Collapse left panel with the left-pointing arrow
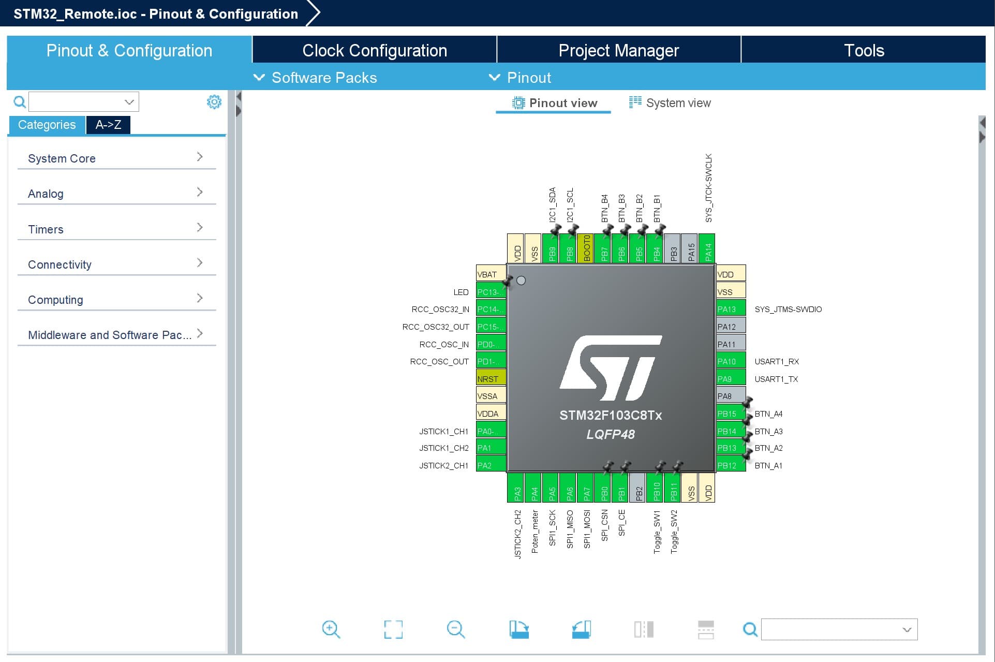Viewport: 995px width, 662px height. 239,96
